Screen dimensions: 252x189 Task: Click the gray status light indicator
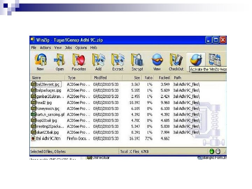[218, 151]
